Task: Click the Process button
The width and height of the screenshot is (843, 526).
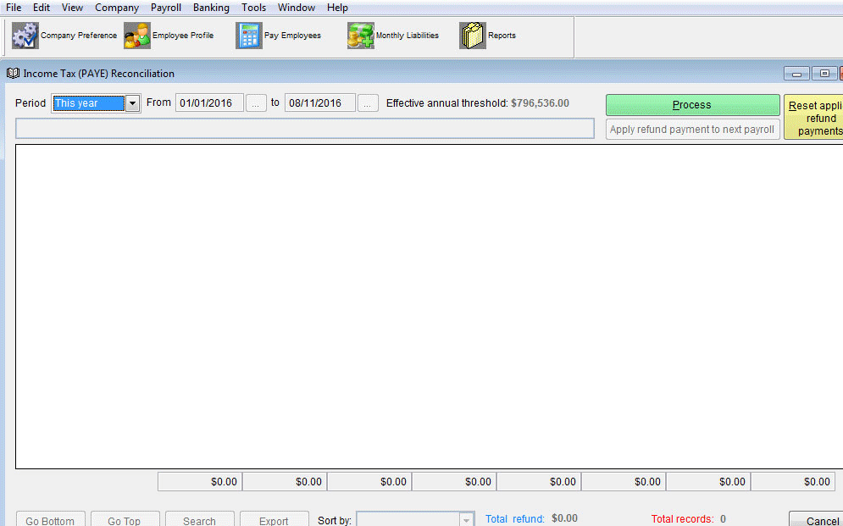Action: click(x=691, y=104)
